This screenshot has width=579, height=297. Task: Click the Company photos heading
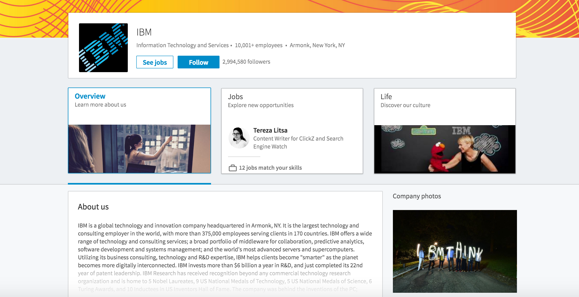coord(416,196)
